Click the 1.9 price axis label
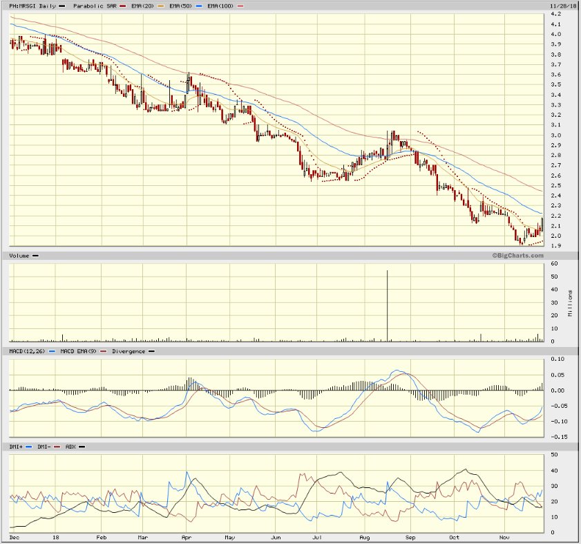 556,245
